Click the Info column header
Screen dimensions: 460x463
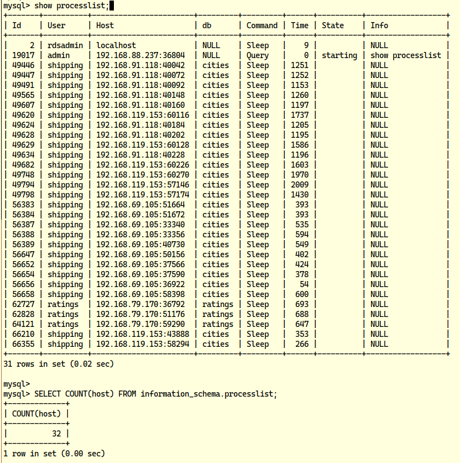(379, 25)
